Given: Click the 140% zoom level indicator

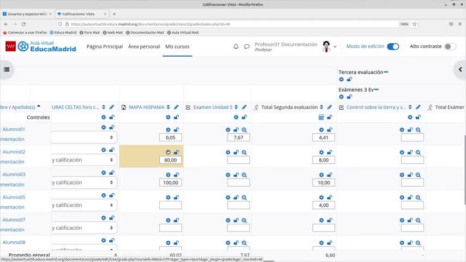Looking at the screenshot, I should (x=404, y=24).
